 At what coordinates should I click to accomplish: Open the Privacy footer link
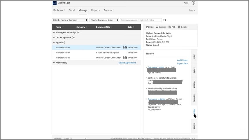coord(163,139)
